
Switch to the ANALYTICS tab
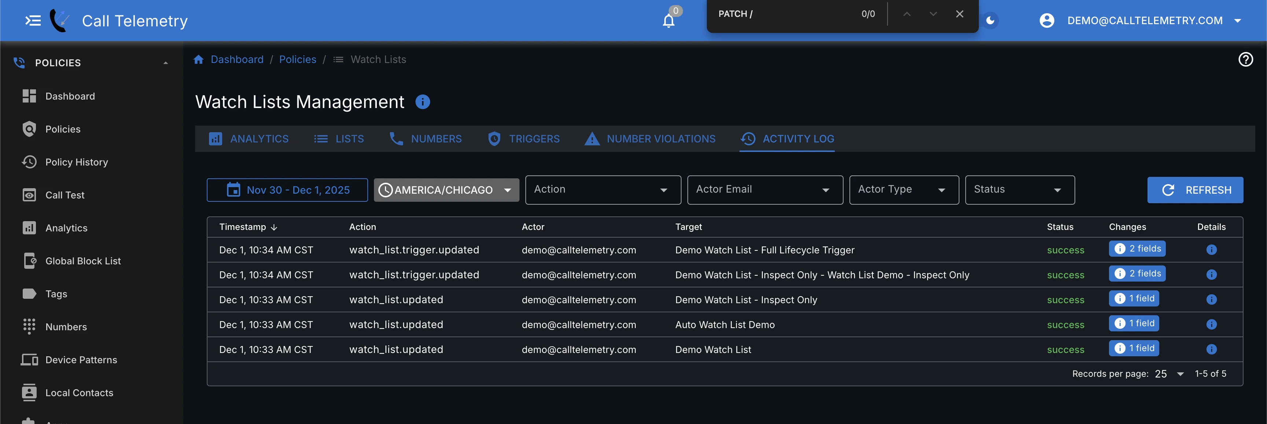coord(249,139)
